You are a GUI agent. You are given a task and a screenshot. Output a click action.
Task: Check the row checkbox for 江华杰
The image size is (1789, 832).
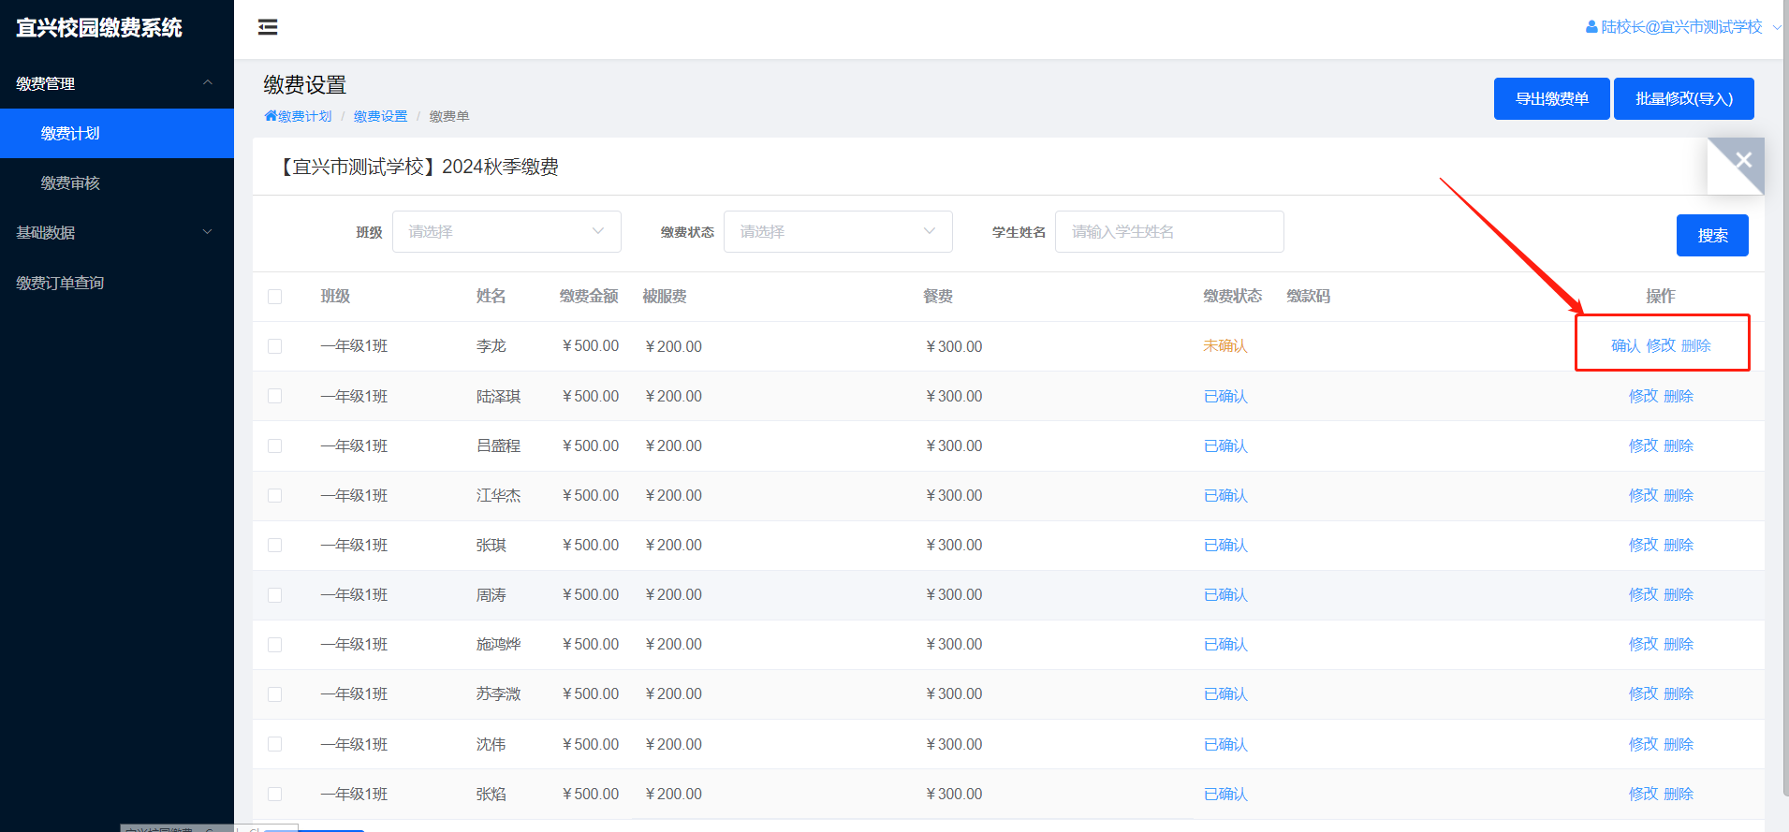[274, 495]
